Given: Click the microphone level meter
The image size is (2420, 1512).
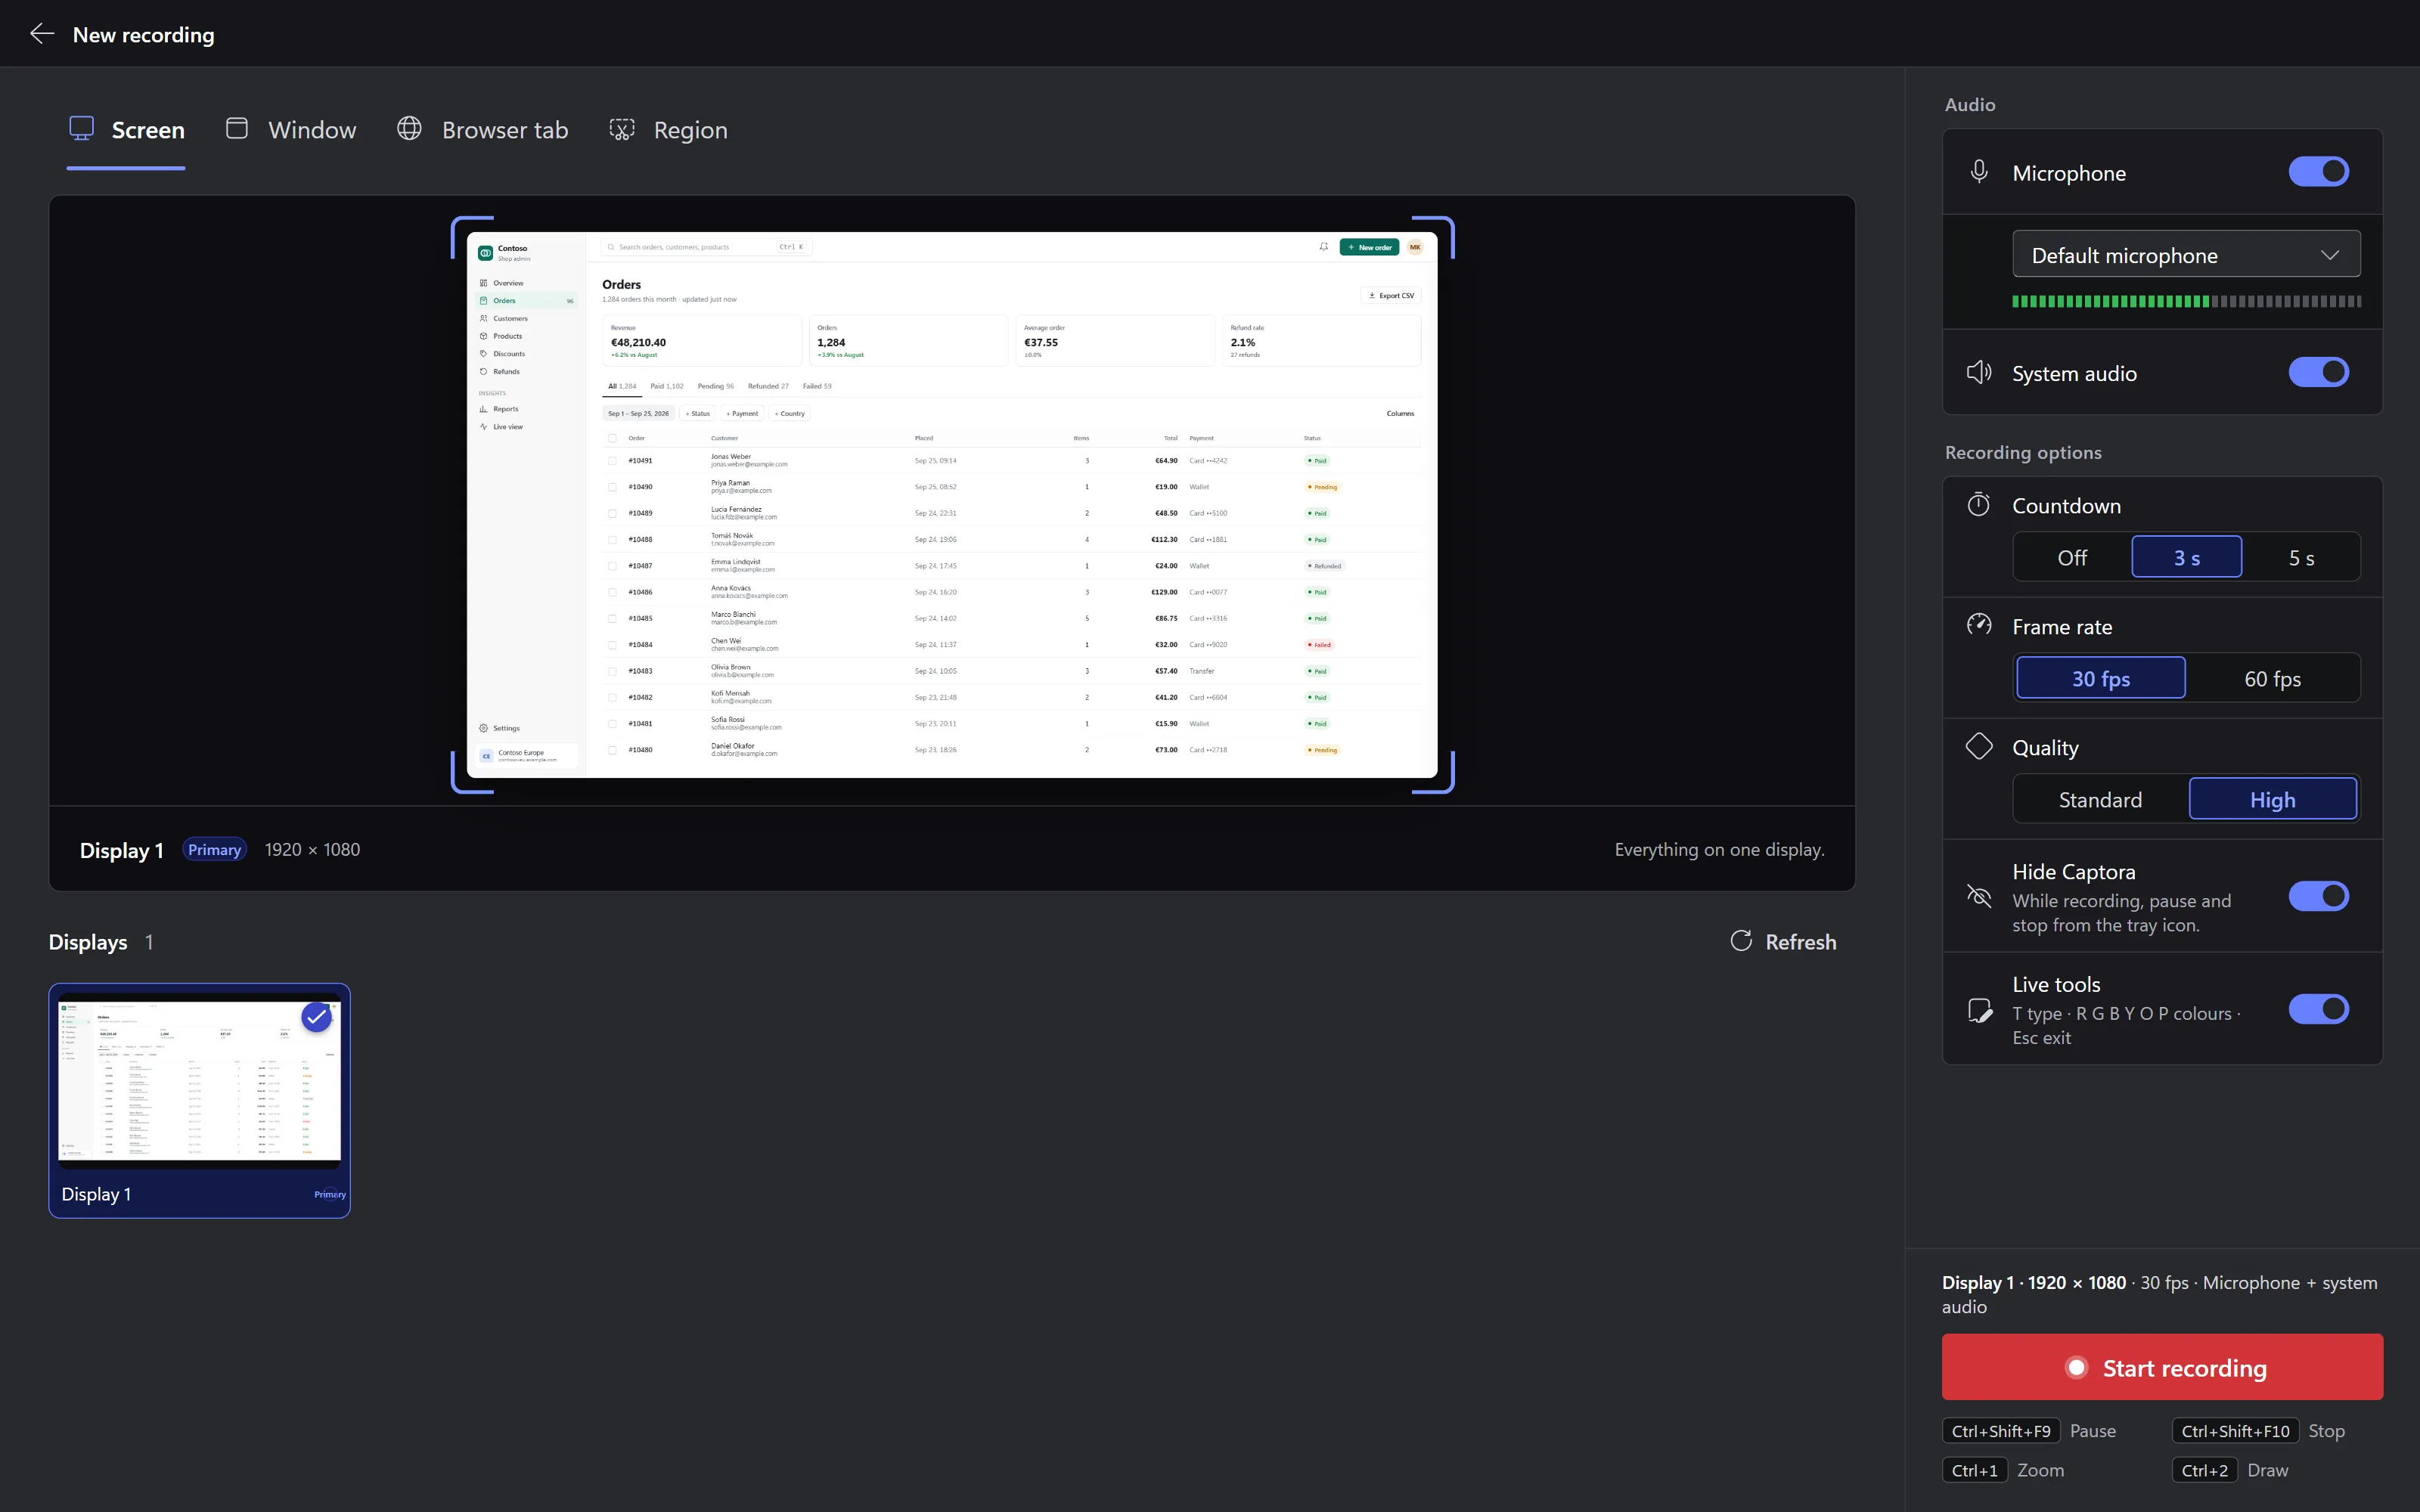Looking at the screenshot, I should 2186,301.
